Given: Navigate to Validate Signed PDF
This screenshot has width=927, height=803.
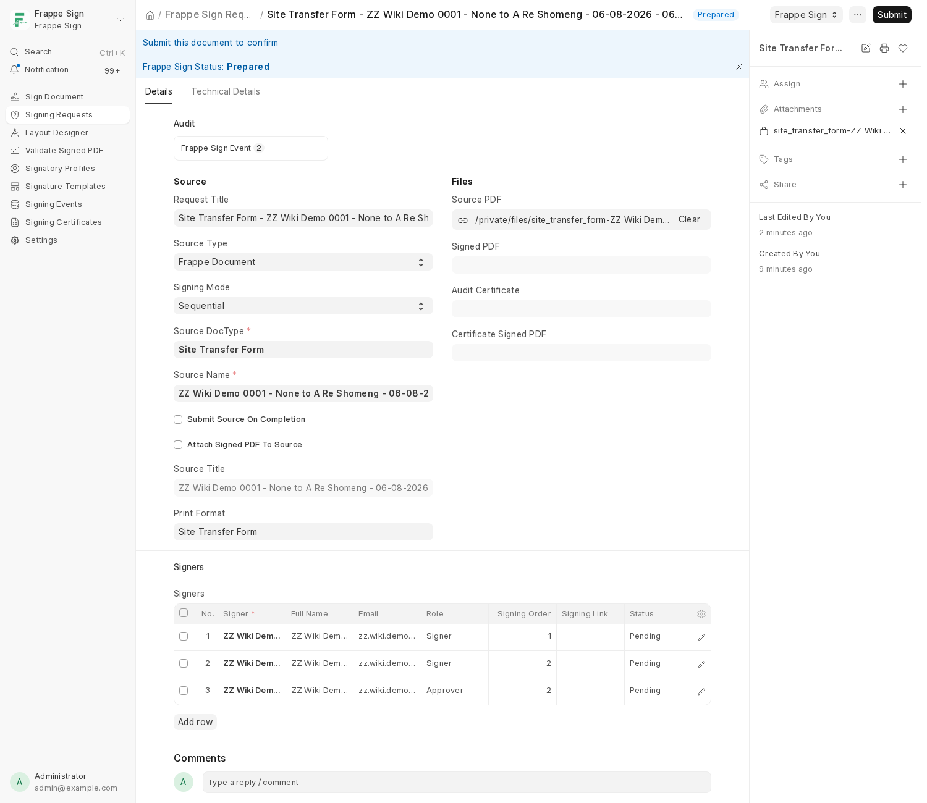Looking at the screenshot, I should point(68,151).
